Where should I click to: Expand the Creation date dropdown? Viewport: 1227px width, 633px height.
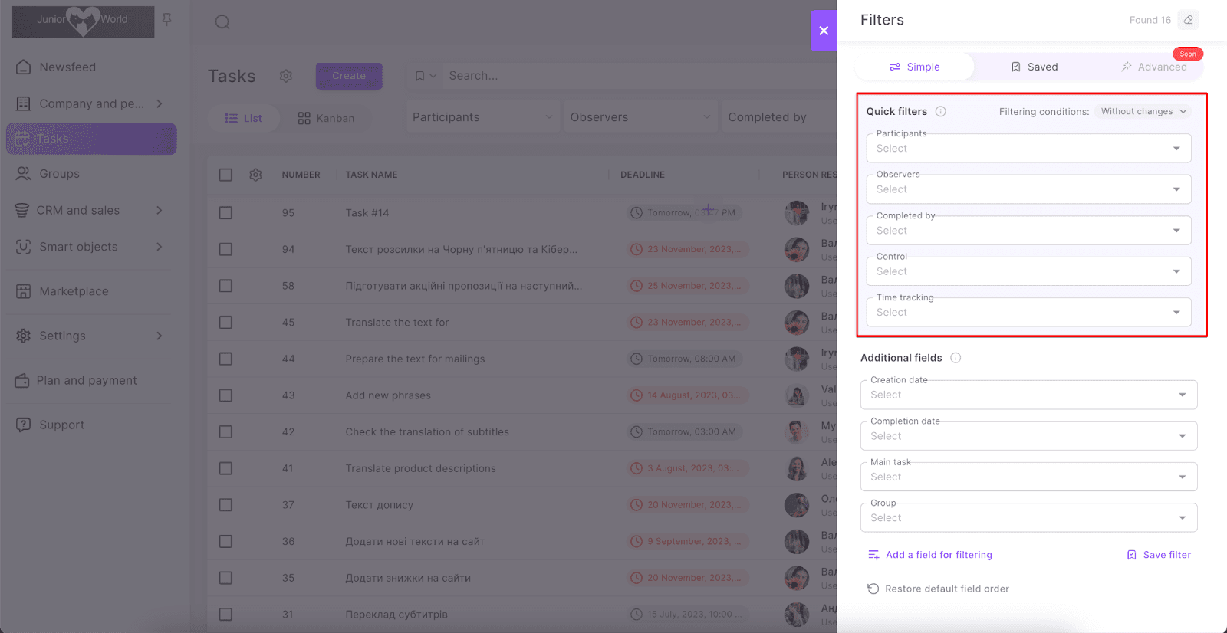coord(1028,395)
